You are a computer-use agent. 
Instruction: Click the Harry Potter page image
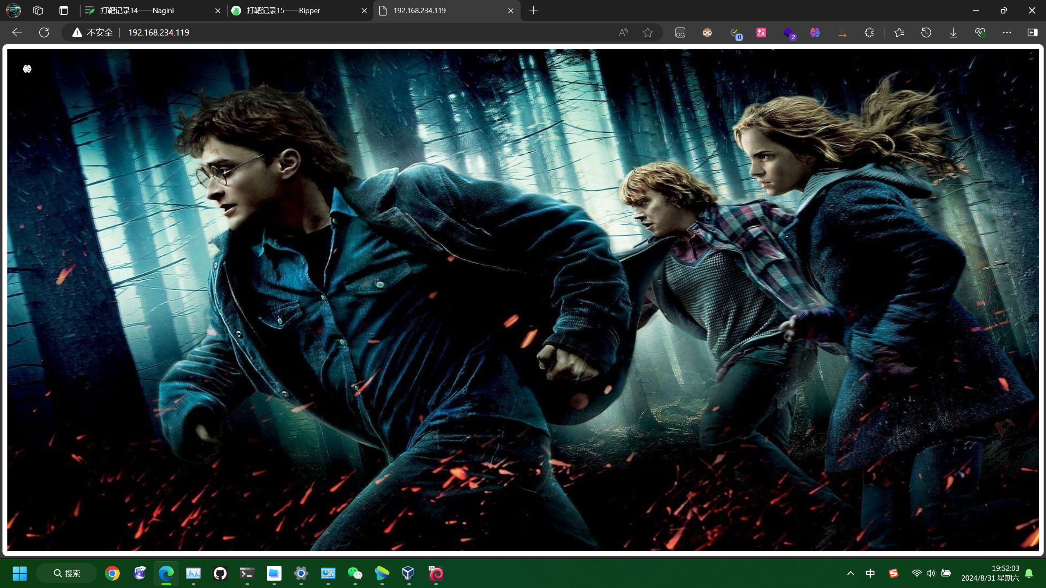(x=523, y=300)
